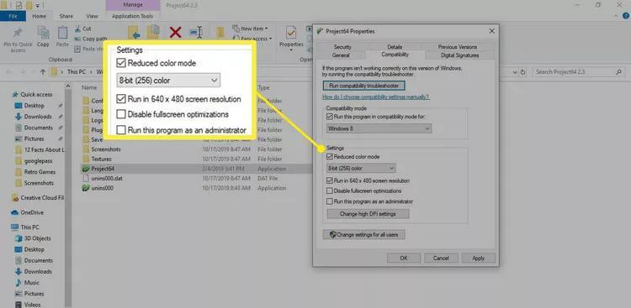631x308 pixels.
Task: Click navigation pane scrollbar up arrow
Action: point(68,86)
